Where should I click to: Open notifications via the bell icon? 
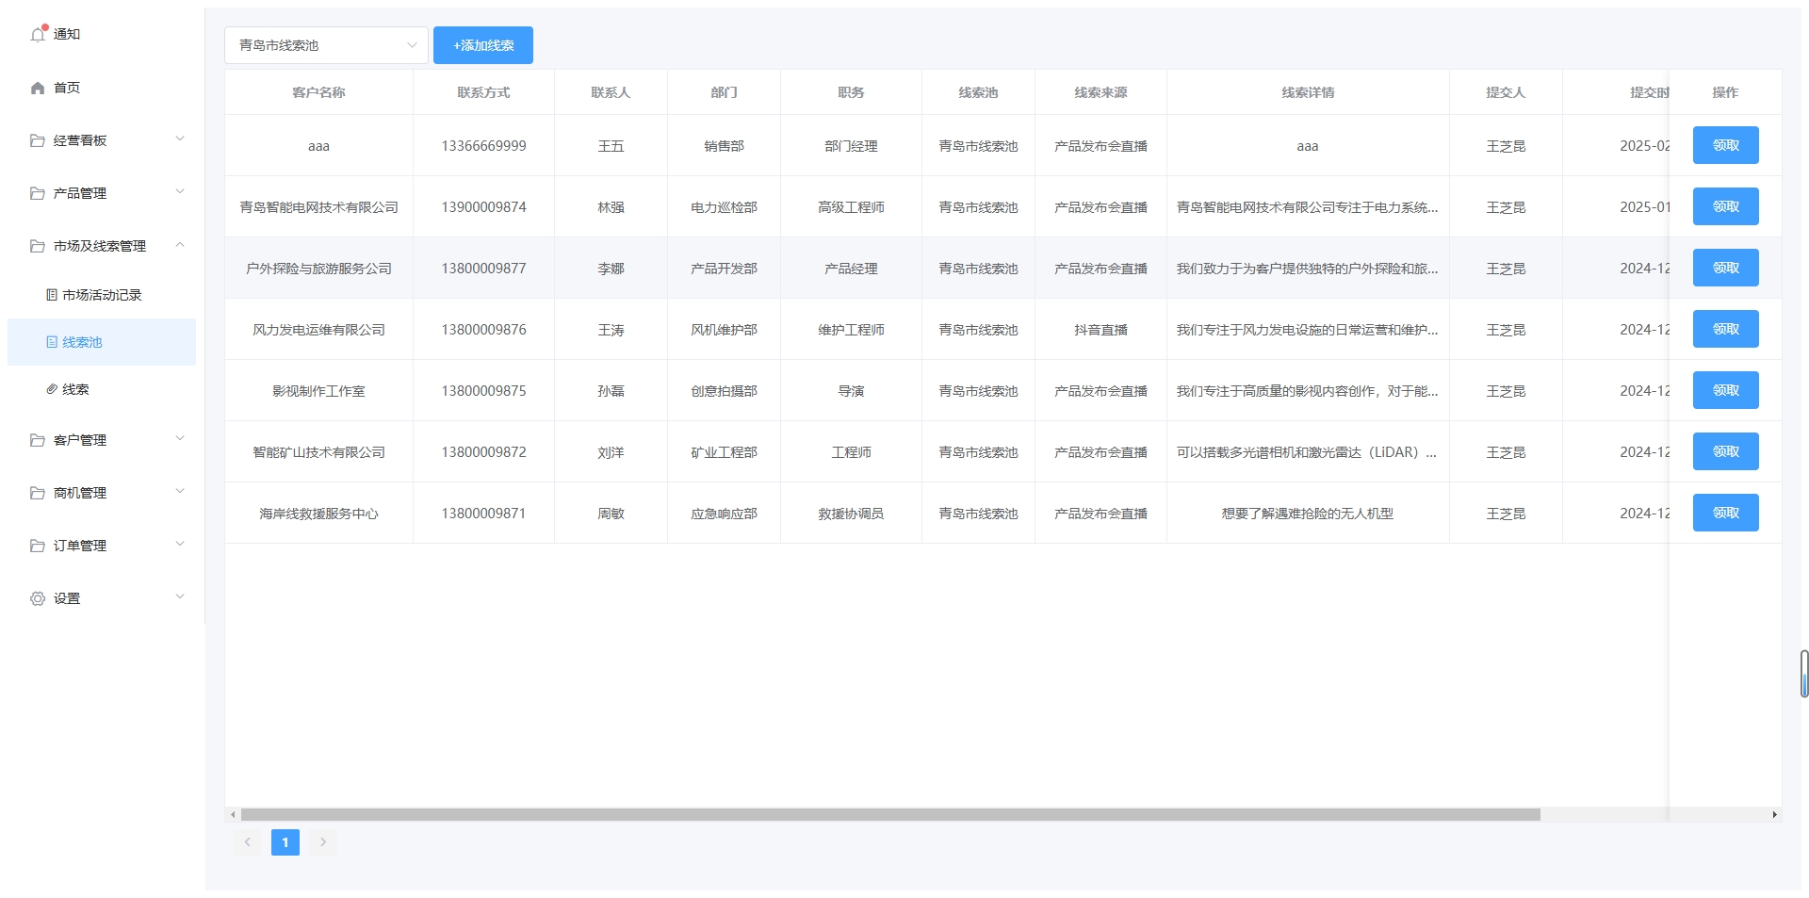[38, 34]
